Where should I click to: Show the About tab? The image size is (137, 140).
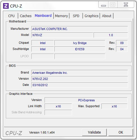pyautogui.click(x=106, y=16)
